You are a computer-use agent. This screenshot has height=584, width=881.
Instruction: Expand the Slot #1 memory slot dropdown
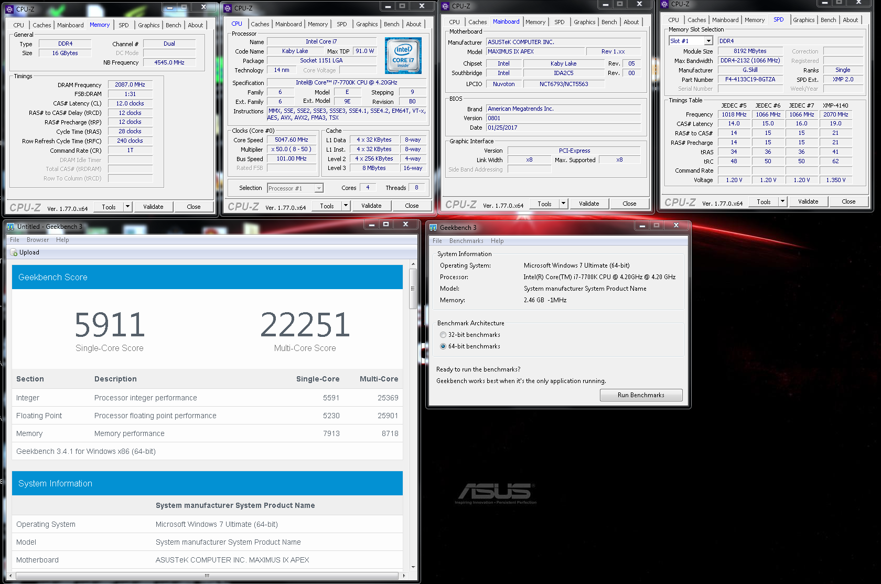[708, 41]
